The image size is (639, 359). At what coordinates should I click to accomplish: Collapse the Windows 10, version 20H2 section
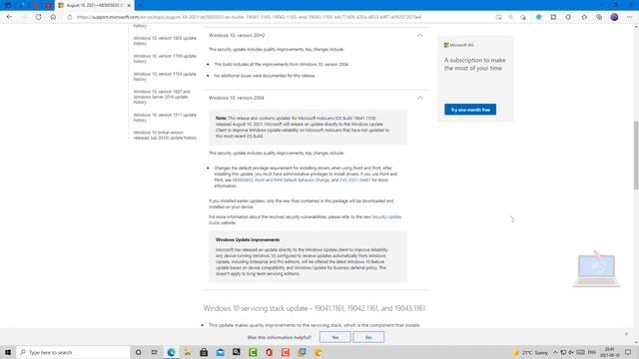pos(419,36)
